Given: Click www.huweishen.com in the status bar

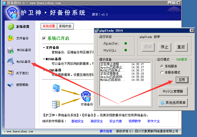Looking at the screenshot, I should [20, 132].
